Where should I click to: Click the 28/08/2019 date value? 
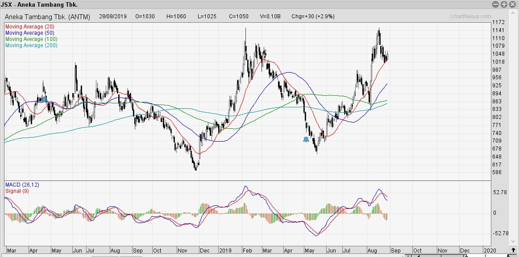(x=112, y=16)
